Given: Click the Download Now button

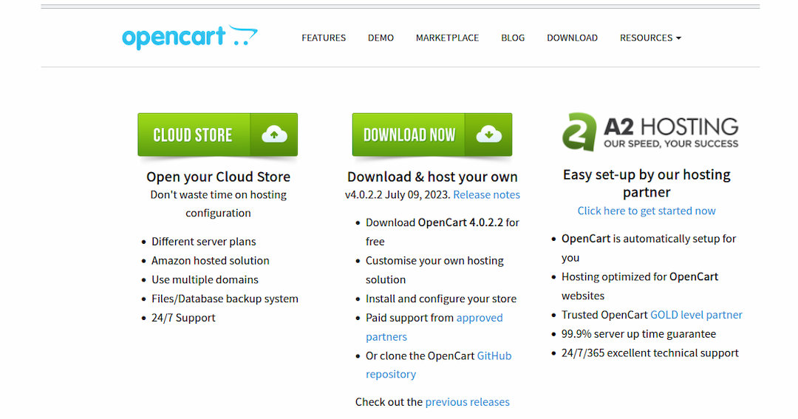Looking at the screenshot, I should click(x=432, y=134).
